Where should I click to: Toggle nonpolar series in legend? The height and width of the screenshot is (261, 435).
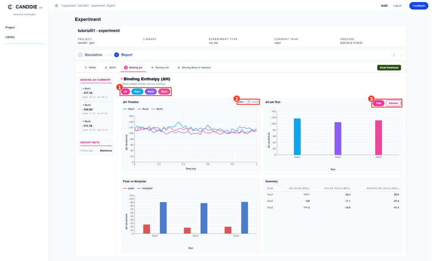145,188
